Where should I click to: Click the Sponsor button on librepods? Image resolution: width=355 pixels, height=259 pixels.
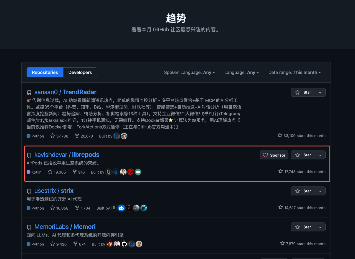[274, 155]
